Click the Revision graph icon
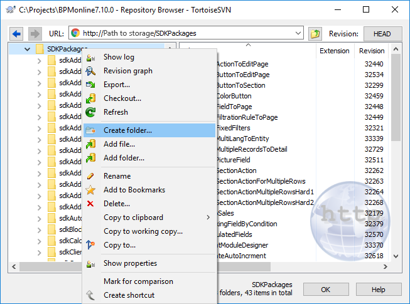410x304 pixels. coord(92,71)
